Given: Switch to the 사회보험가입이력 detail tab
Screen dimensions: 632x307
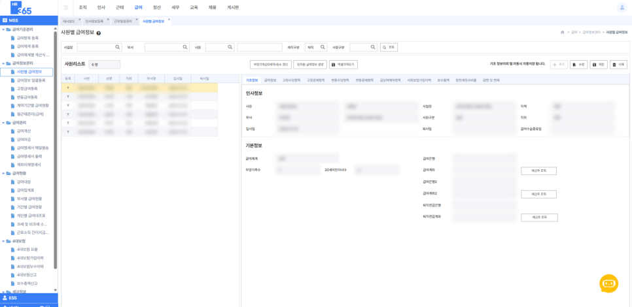Looking at the screenshot, I should click(419, 80).
